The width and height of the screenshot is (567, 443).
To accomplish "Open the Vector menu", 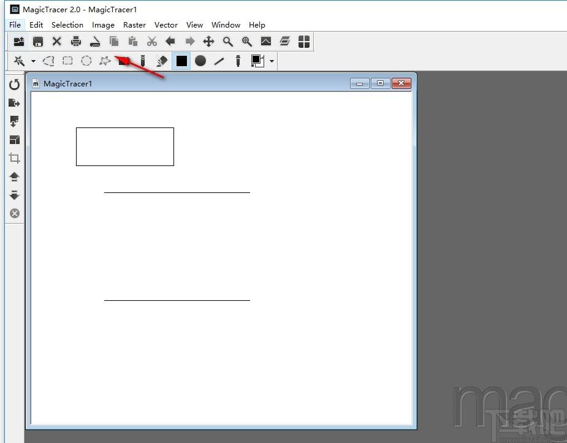I will pos(166,25).
